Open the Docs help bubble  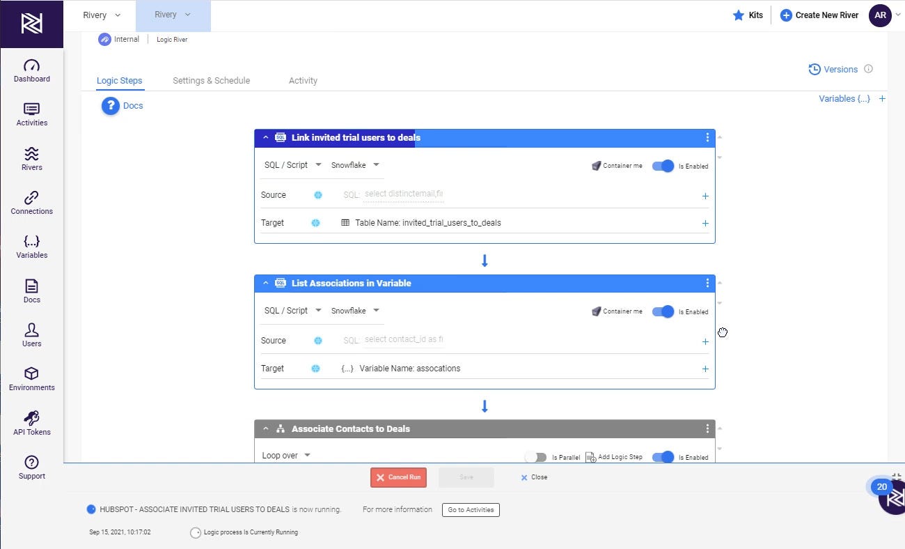point(110,105)
